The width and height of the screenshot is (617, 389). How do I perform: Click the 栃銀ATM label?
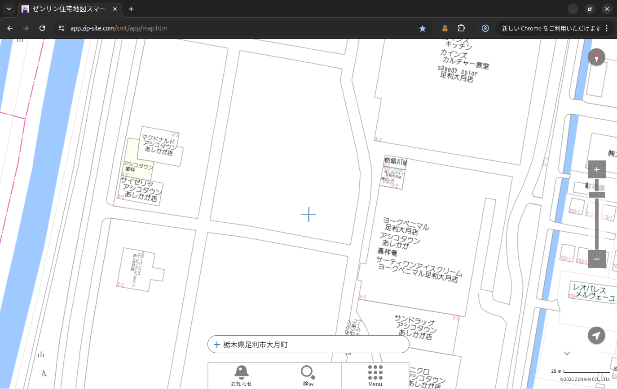point(395,161)
